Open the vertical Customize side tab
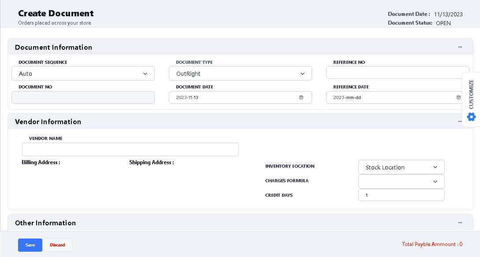The width and height of the screenshot is (480, 257). tap(471, 94)
